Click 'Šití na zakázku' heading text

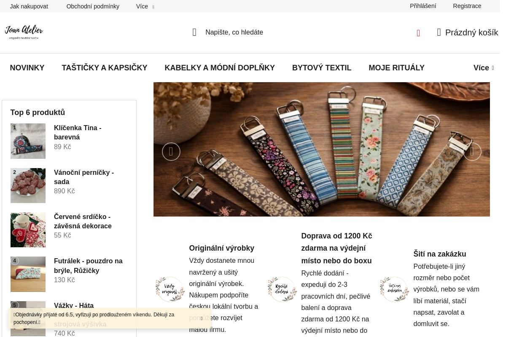coord(440,254)
